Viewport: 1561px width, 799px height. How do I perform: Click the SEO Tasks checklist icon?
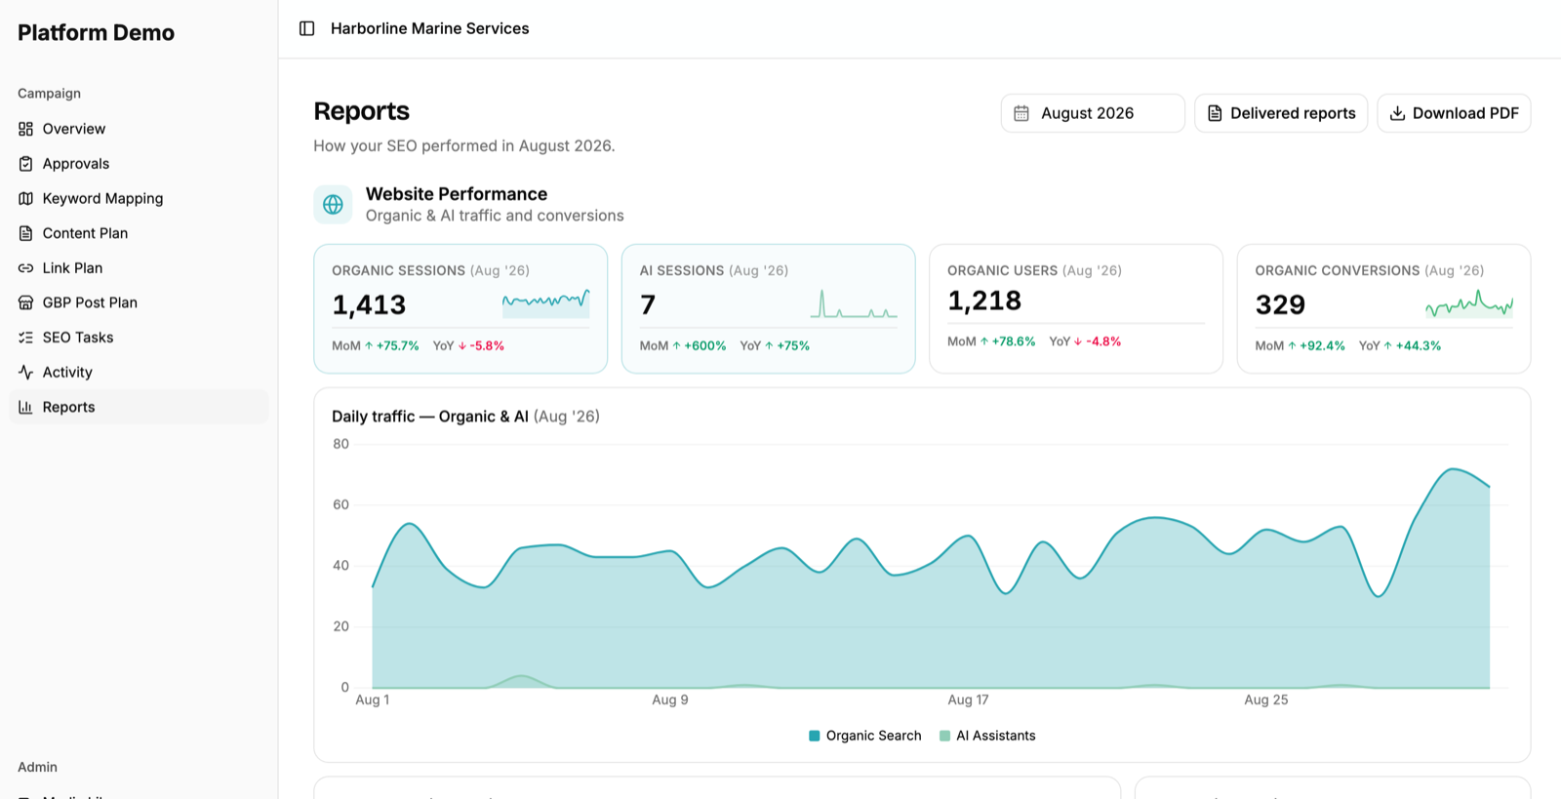coord(25,338)
